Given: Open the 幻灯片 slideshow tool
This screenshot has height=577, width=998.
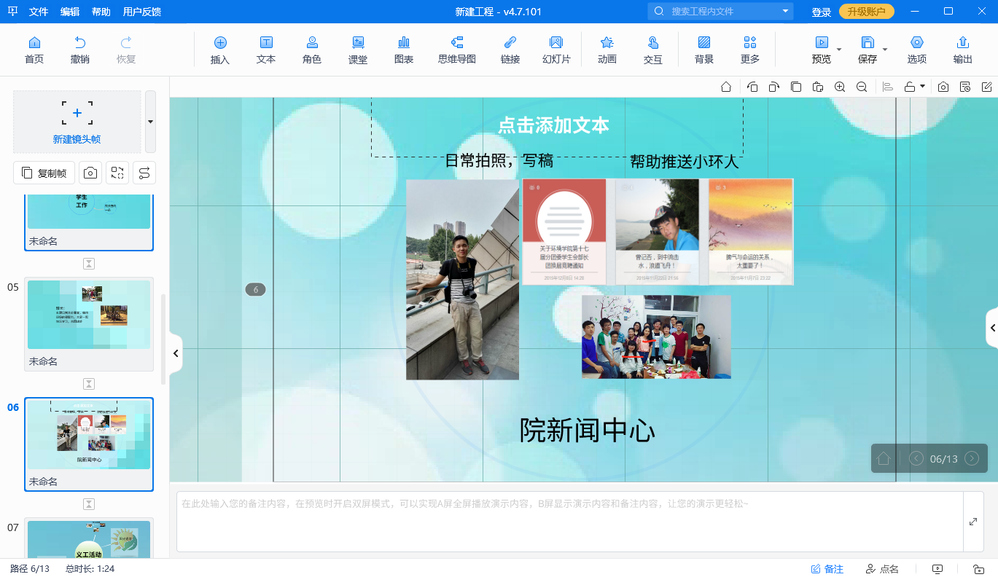Looking at the screenshot, I should point(556,50).
